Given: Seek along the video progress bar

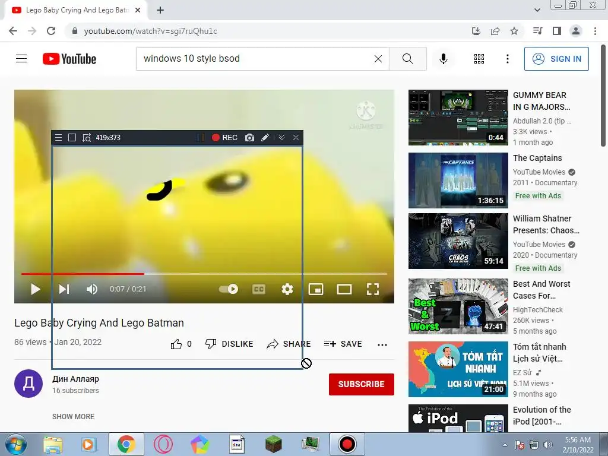Looking at the screenshot, I should [204, 274].
